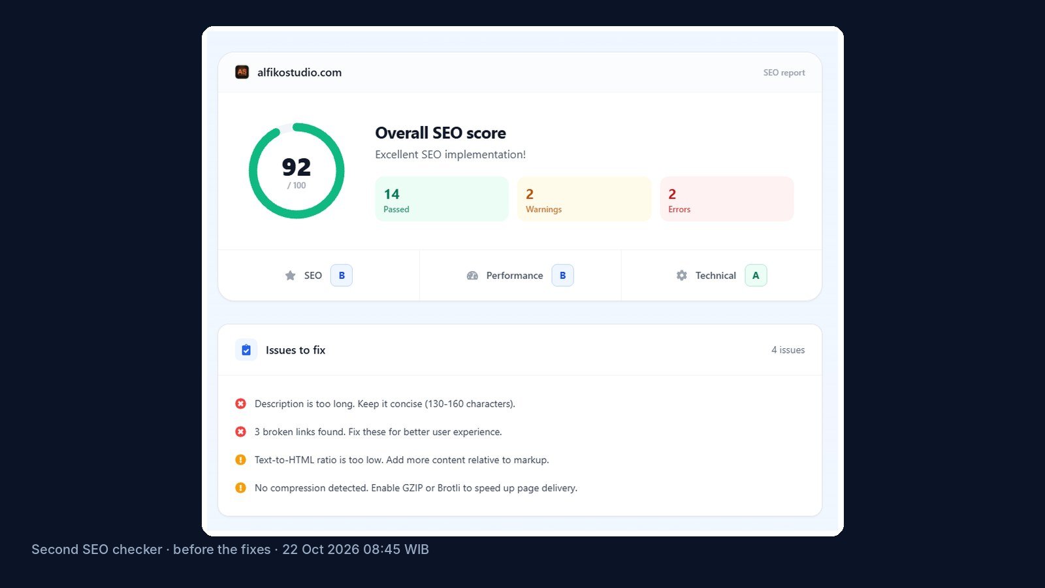Select the Description is too long issue
The height and width of the screenshot is (588, 1045).
pyautogui.click(x=385, y=404)
